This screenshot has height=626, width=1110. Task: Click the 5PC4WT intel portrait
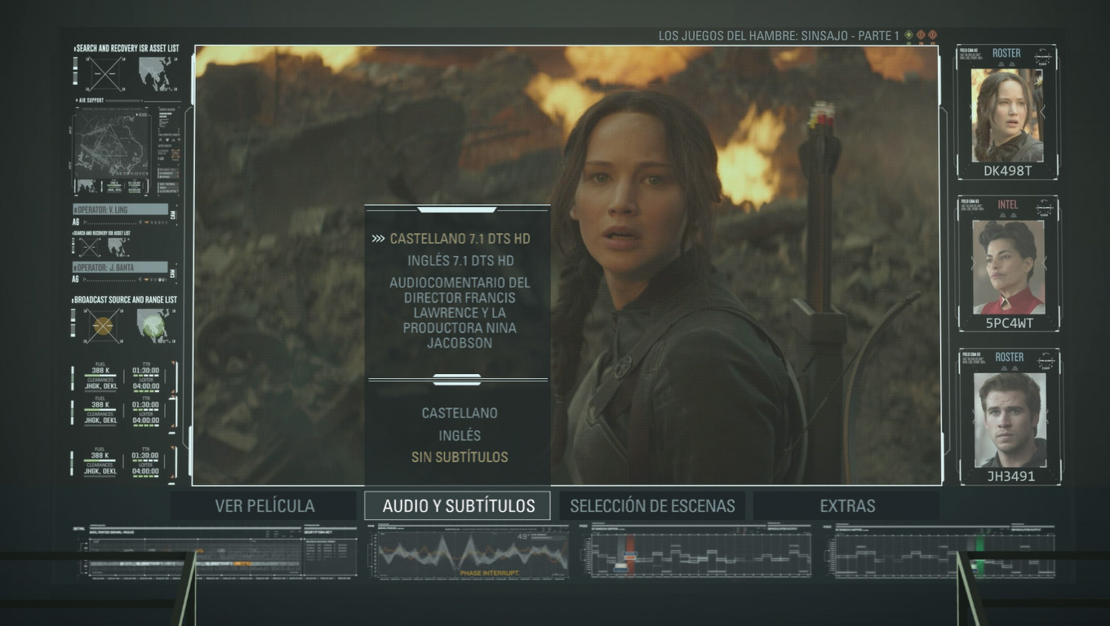click(1008, 267)
